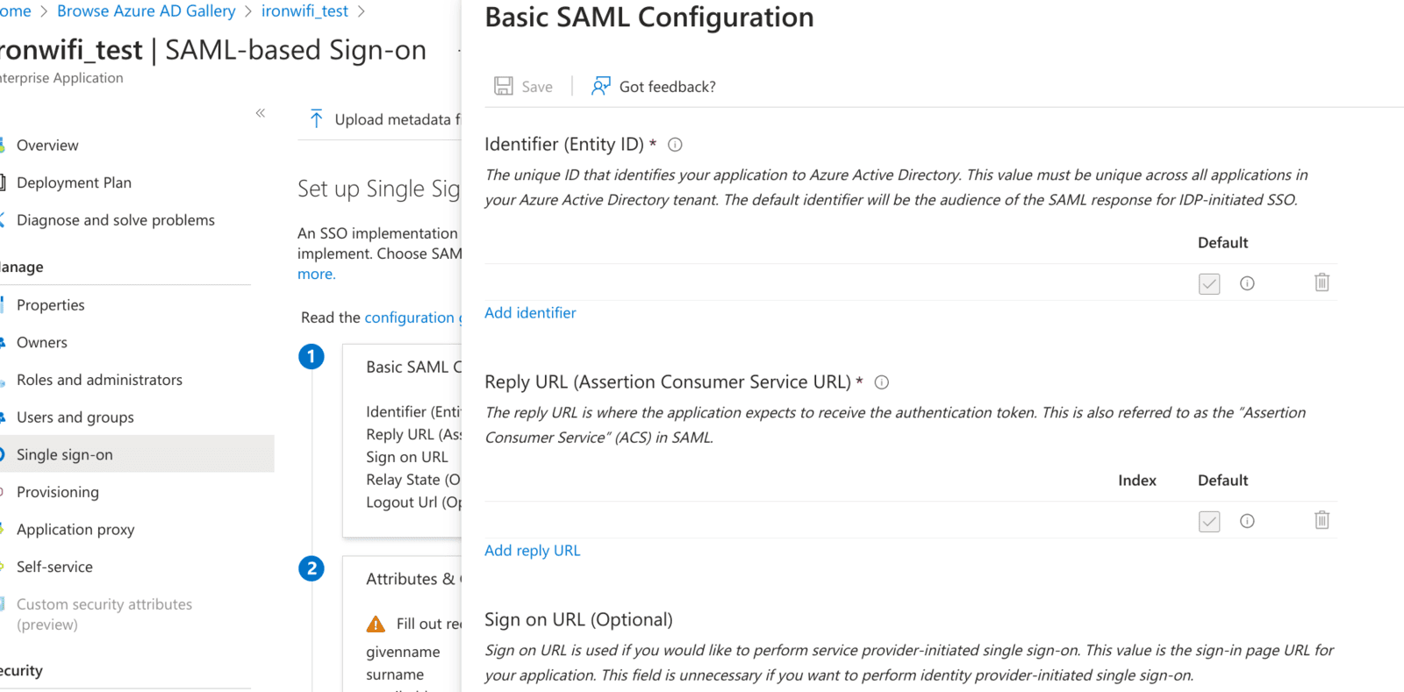Toggle the reply URL Default checkbox
Viewport: 1404px width, 692px height.
point(1209,521)
